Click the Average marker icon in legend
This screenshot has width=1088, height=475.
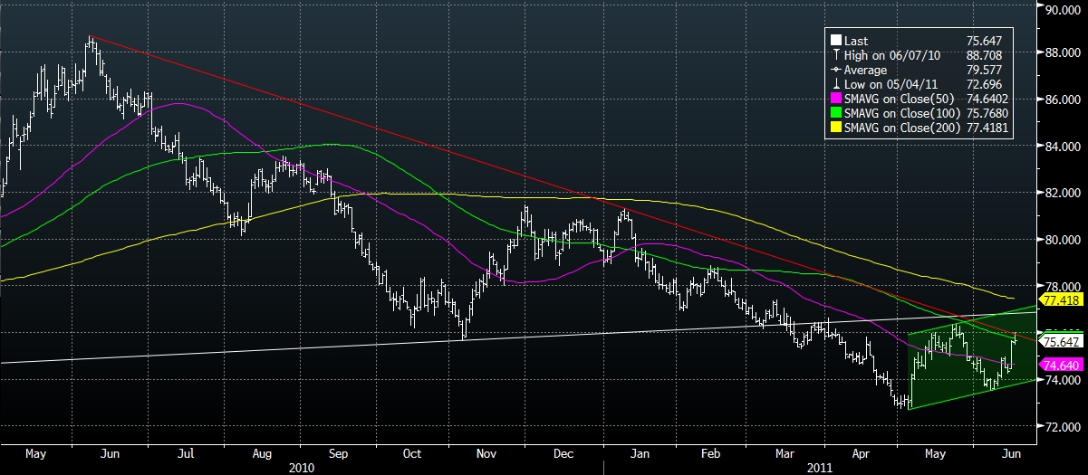click(x=835, y=70)
